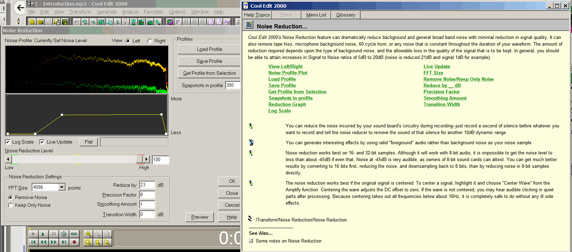This screenshot has height=252, width=572.
Task: Click the Noise Reduction help page icon
Action: (249, 24)
